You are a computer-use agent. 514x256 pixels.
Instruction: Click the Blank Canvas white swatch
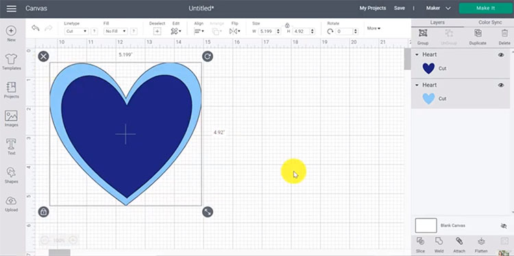[x=426, y=226]
